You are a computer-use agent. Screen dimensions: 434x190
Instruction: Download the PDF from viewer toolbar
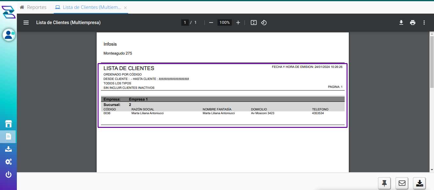point(401,23)
